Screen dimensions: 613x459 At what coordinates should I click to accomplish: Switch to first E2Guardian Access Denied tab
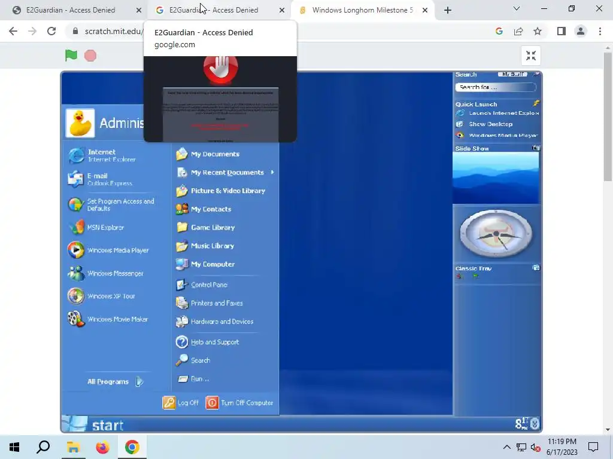[71, 10]
